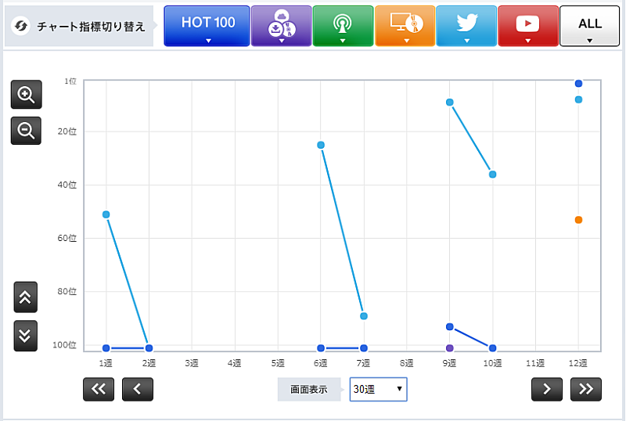This screenshot has width=626, height=421.
Task: Zoom in with the magnifier plus icon
Action: (26, 95)
